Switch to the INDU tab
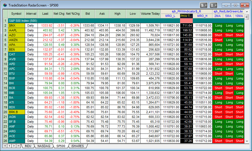 click(28, 146)
